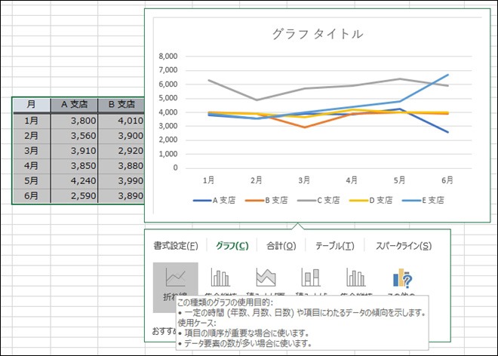Open the 合計(O) tab

click(x=281, y=245)
